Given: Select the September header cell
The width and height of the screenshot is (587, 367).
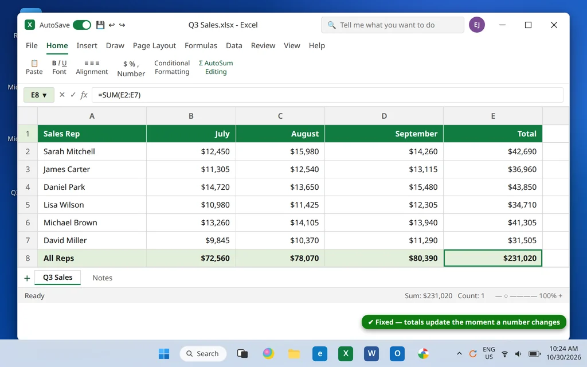Looking at the screenshot, I should (x=384, y=134).
